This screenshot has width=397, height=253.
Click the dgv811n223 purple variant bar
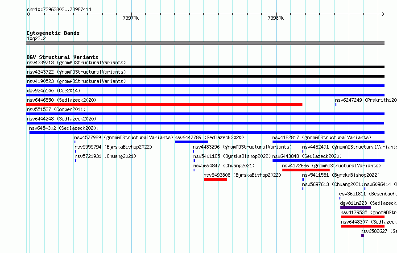pos(356,207)
